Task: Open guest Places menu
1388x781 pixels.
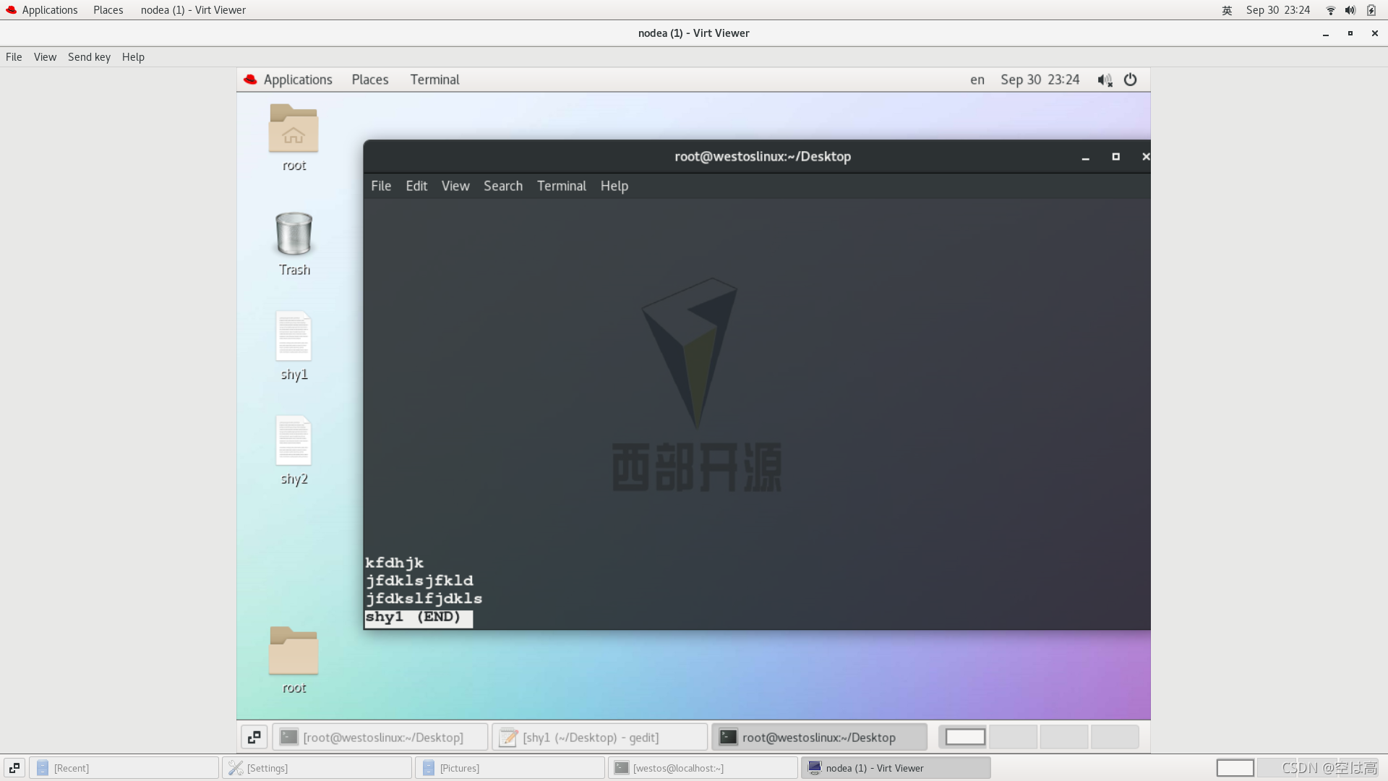Action: (x=370, y=80)
